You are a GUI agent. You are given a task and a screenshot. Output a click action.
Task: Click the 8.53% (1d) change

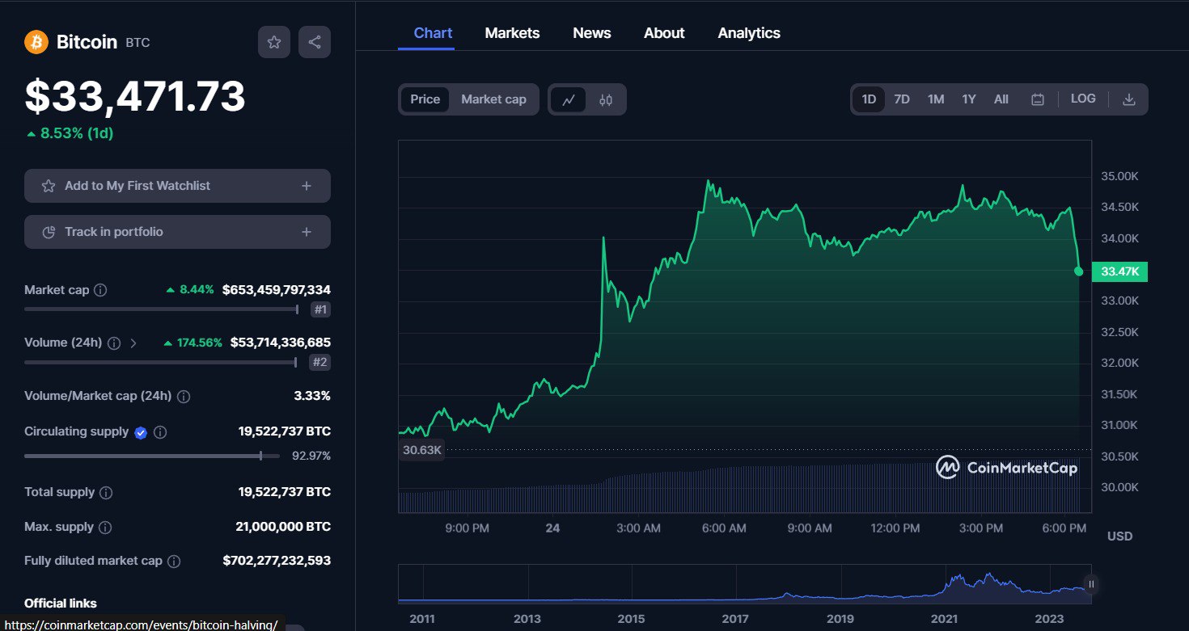tap(70, 133)
